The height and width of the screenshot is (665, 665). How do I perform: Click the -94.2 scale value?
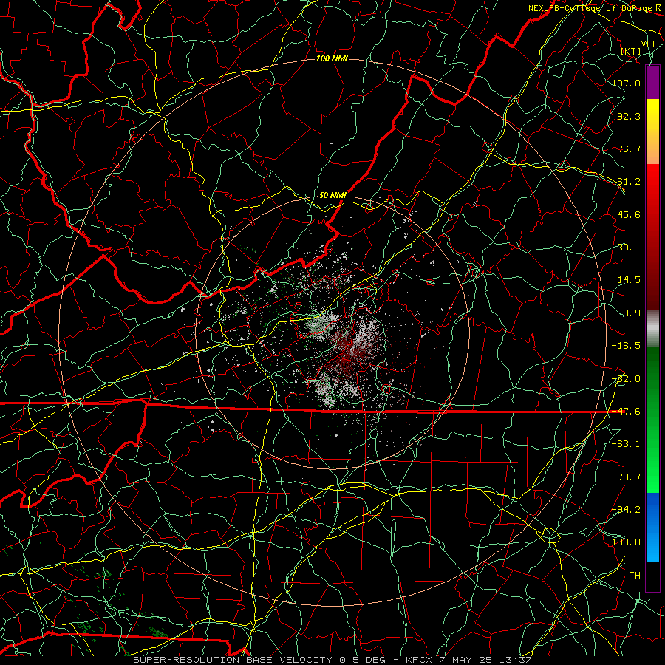click(x=626, y=510)
